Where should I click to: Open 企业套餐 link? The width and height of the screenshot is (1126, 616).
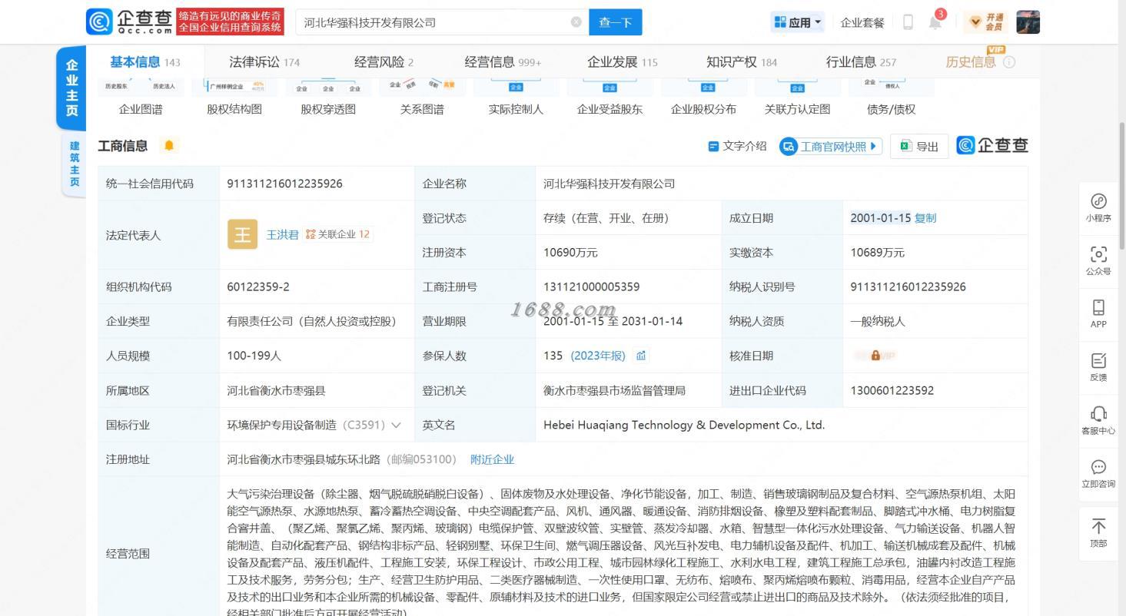(862, 22)
